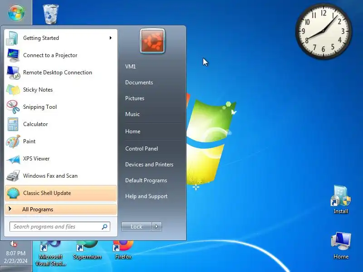This screenshot has width=363, height=272.
Task: Open the Paint palette icon
Action: [13, 141]
